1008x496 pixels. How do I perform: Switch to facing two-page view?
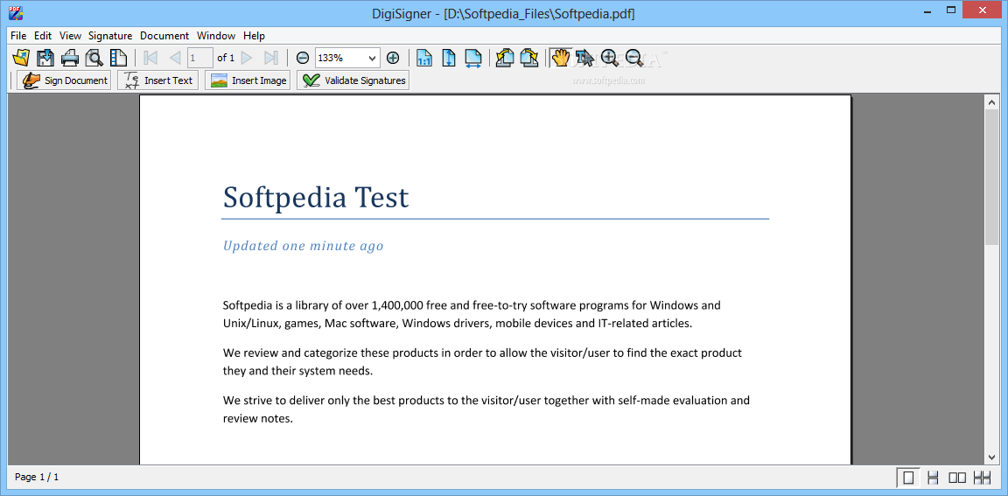click(x=957, y=478)
